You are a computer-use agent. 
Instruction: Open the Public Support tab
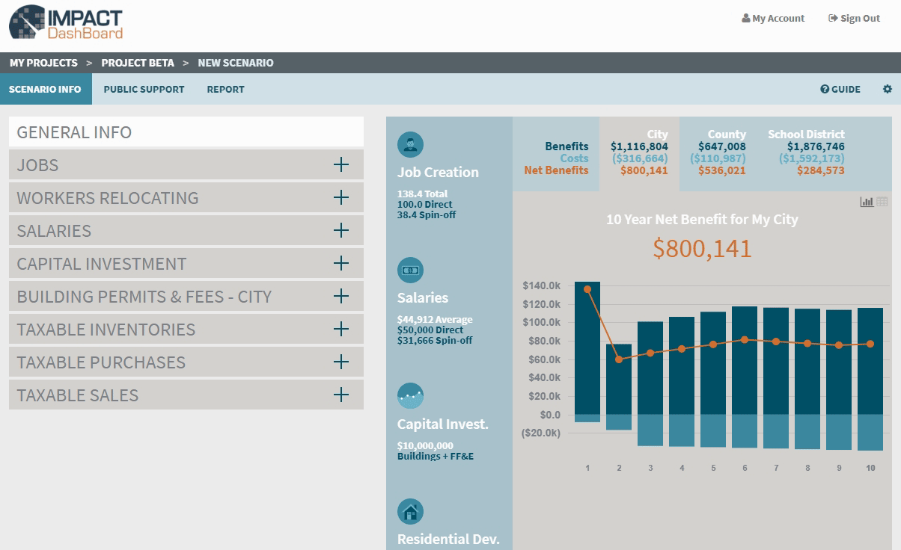(x=144, y=89)
